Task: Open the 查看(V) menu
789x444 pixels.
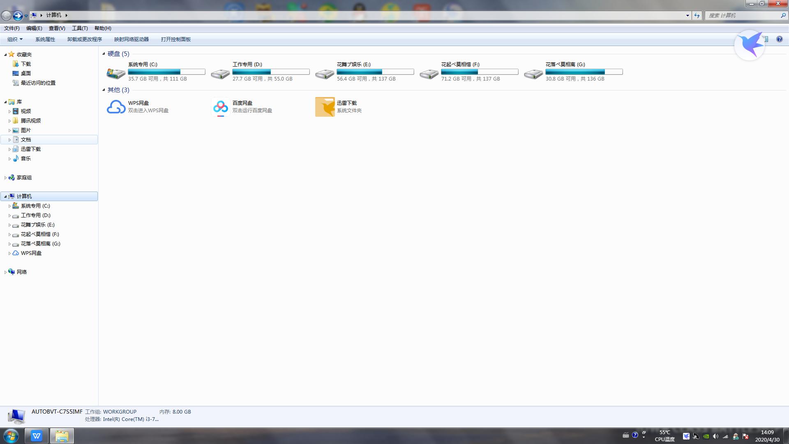Action: [x=57, y=28]
